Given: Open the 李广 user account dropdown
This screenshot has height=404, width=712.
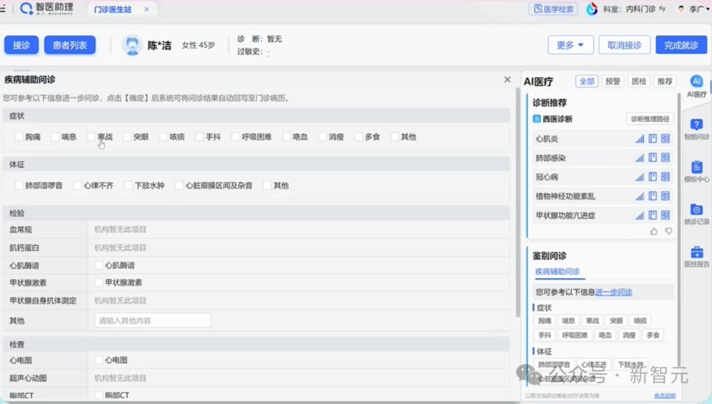Looking at the screenshot, I should pyautogui.click(x=693, y=9).
